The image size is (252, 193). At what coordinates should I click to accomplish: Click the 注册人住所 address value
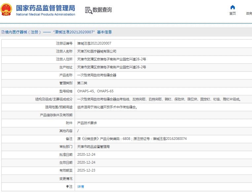(112, 59)
